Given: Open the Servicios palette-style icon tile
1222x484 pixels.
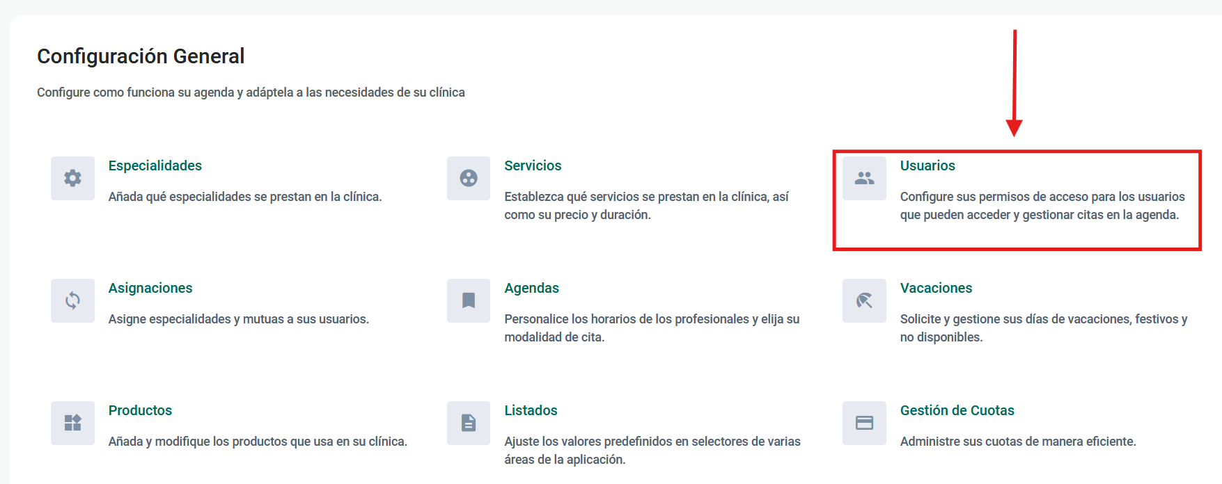Looking at the screenshot, I should [469, 178].
